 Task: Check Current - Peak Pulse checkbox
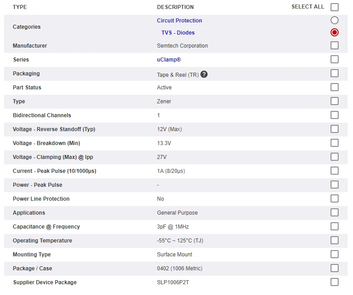(334, 171)
